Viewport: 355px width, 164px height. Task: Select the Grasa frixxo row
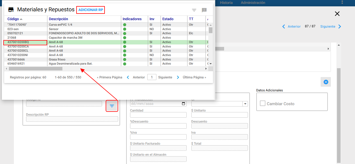tap(106, 59)
